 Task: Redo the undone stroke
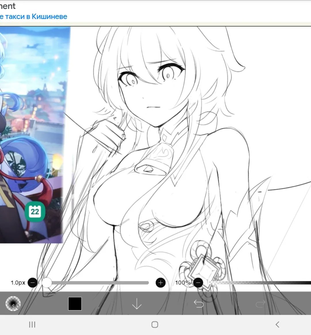[x=260, y=304]
